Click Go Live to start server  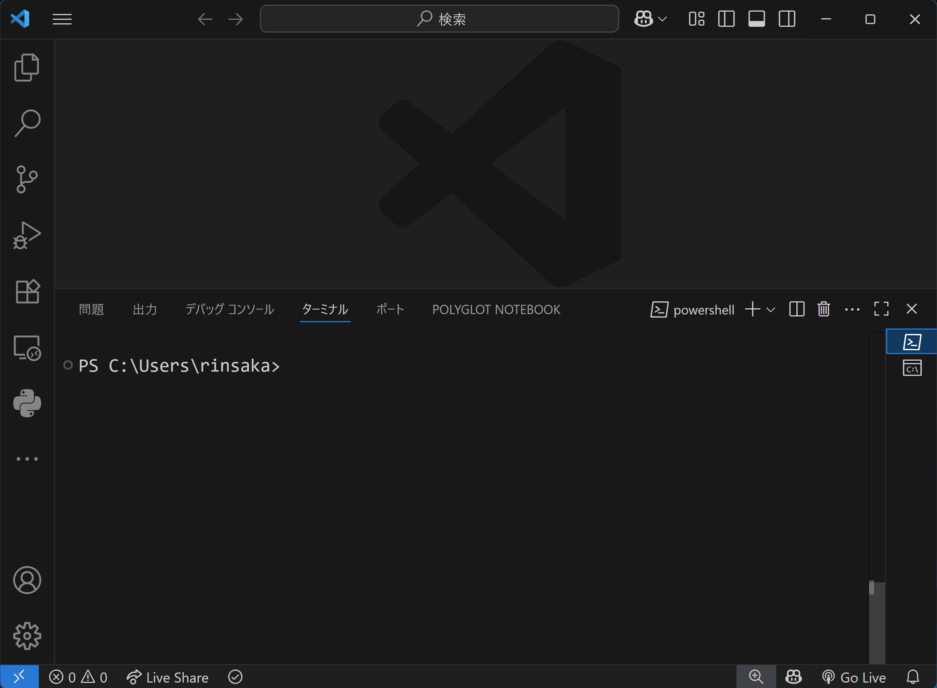(x=854, y=677)
